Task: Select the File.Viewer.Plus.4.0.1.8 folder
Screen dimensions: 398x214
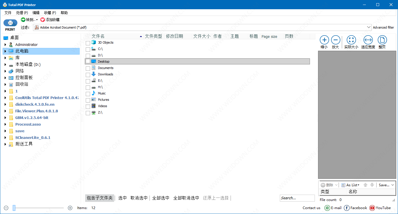Action: (36, 111)
